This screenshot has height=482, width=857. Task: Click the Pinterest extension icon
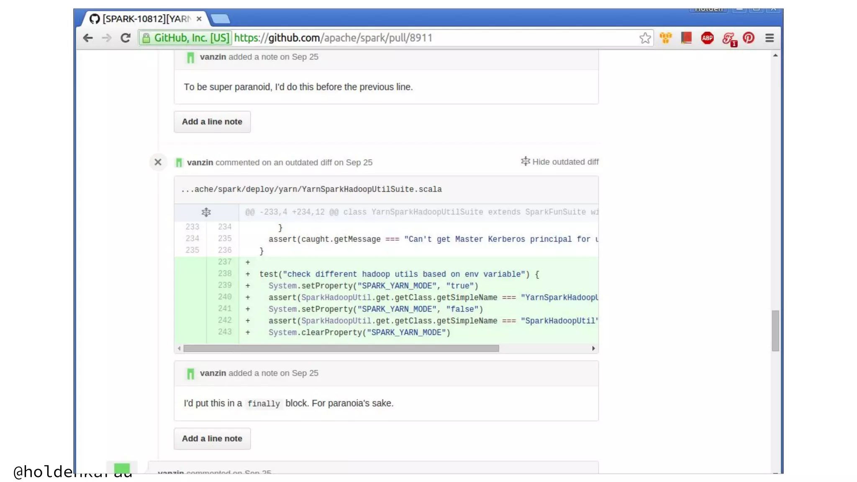click(x=749, y=38)
